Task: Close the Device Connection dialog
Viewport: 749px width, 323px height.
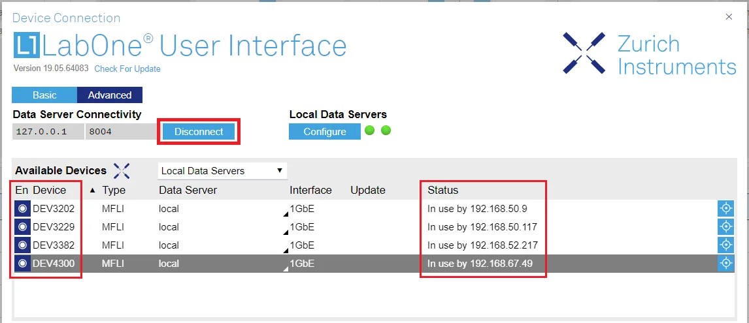Action: pyautogui.click(x=729, y=17)
